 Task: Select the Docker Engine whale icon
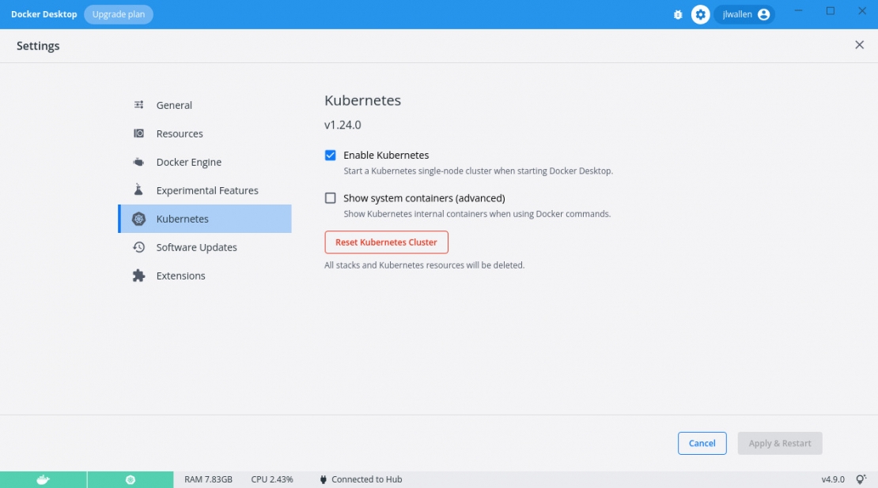coord(139,161)
